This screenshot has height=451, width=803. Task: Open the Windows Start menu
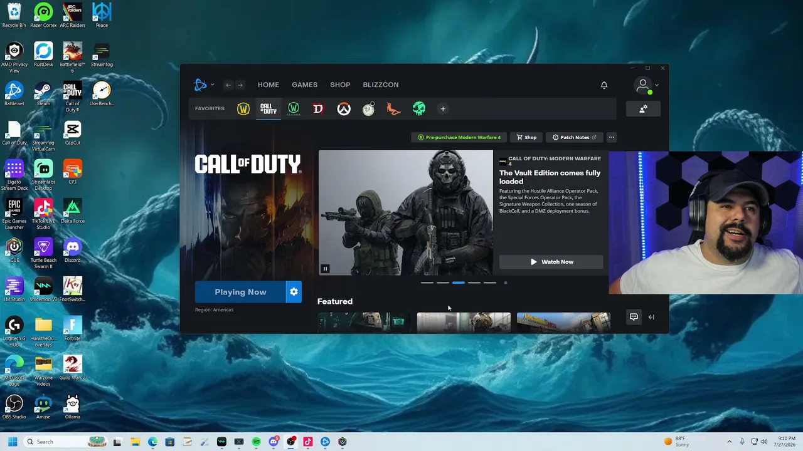click(13, 442)
